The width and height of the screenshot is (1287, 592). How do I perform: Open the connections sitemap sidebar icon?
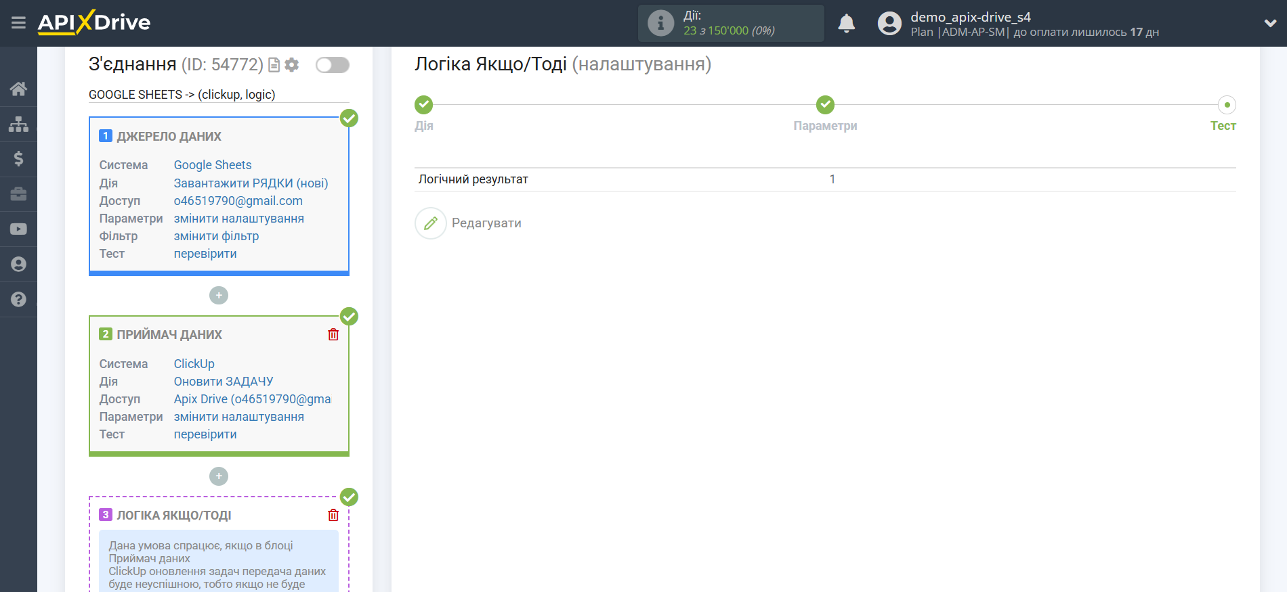pyautogui.click(x=18, y=124)
